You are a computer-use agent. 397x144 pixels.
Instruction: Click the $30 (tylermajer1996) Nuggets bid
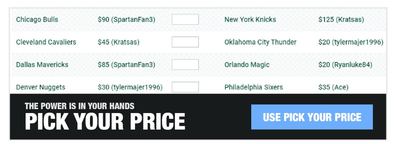tap(130, 87)
